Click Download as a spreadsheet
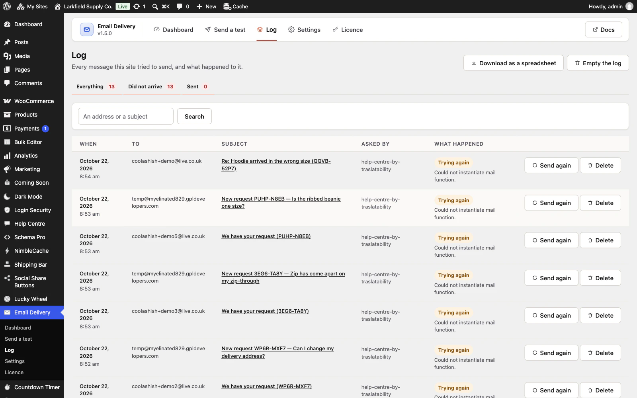Viewport: 637px width, 398px height. [514, 63]
